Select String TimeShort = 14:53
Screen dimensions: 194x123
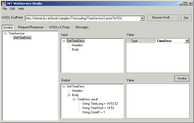coord(98,108)
